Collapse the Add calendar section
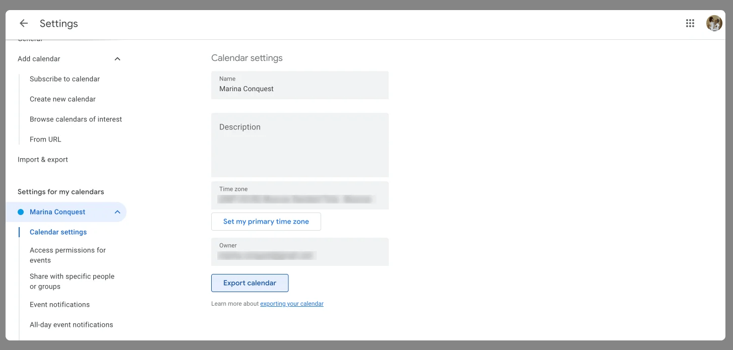This screenshot has height=350, width=733. coord(117,59)
